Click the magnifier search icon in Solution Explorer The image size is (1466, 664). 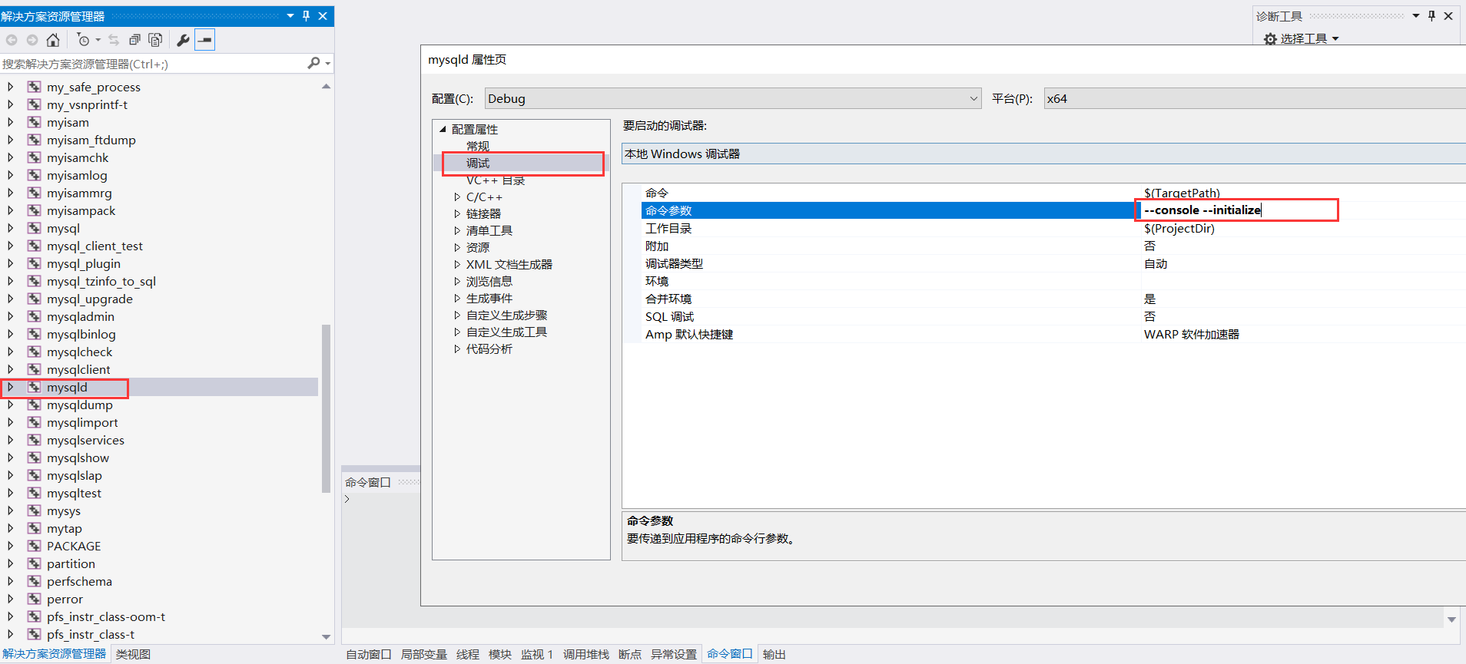[x=313, y=63]
